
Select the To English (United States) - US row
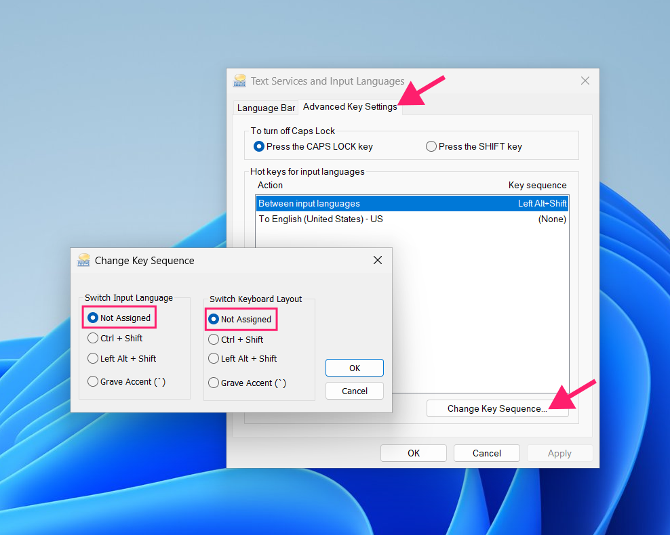tap(412, 219)
